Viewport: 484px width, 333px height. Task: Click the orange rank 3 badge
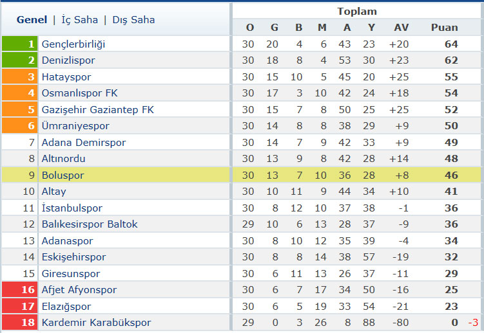(19, 76)
